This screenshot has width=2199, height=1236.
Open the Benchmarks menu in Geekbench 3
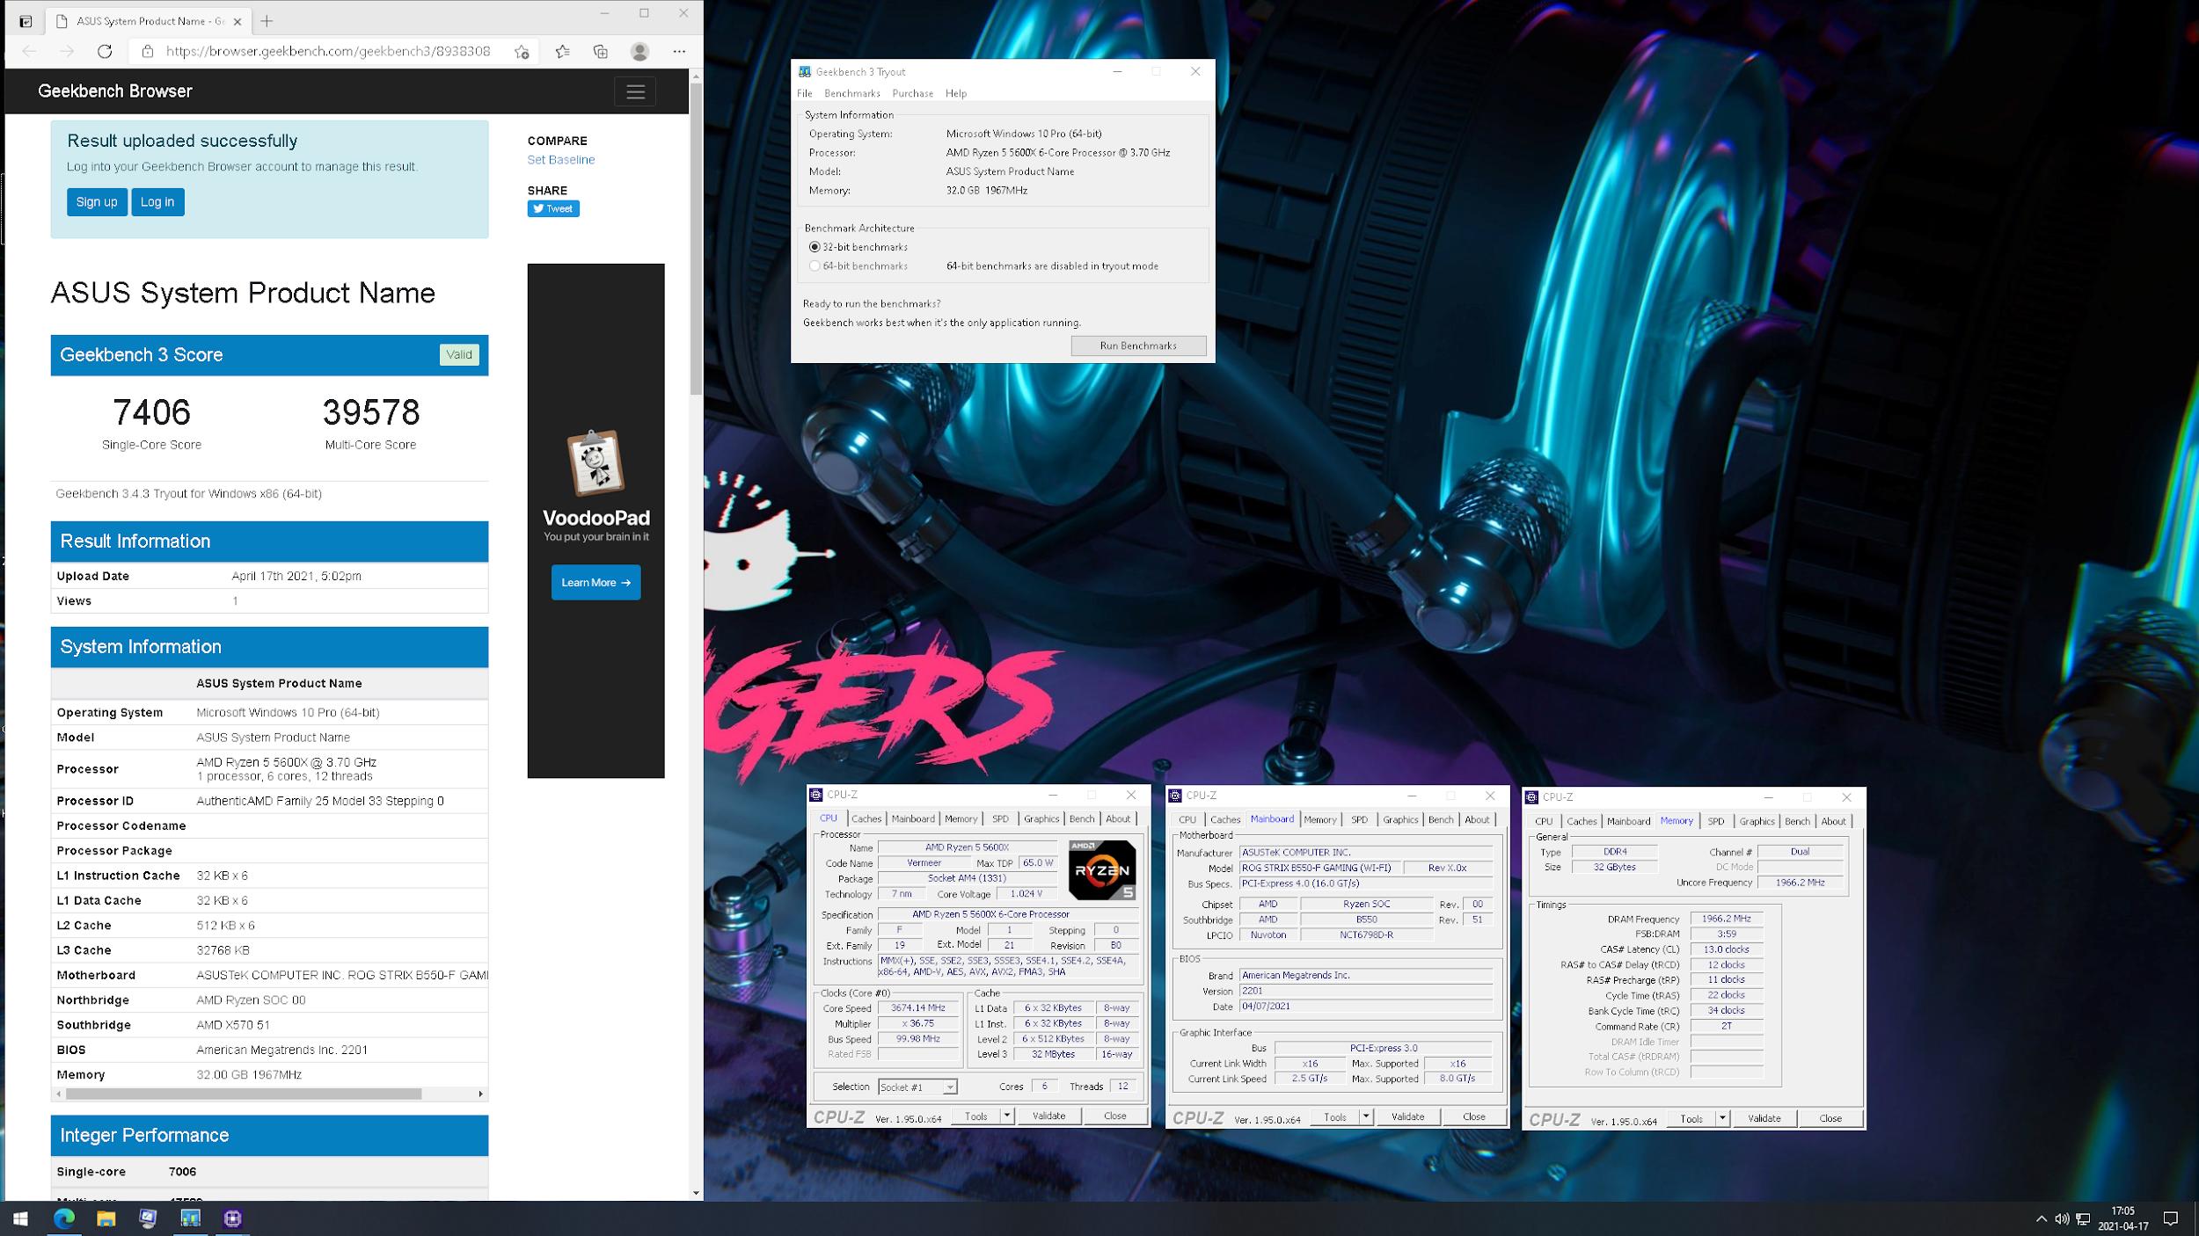point(852,93)
